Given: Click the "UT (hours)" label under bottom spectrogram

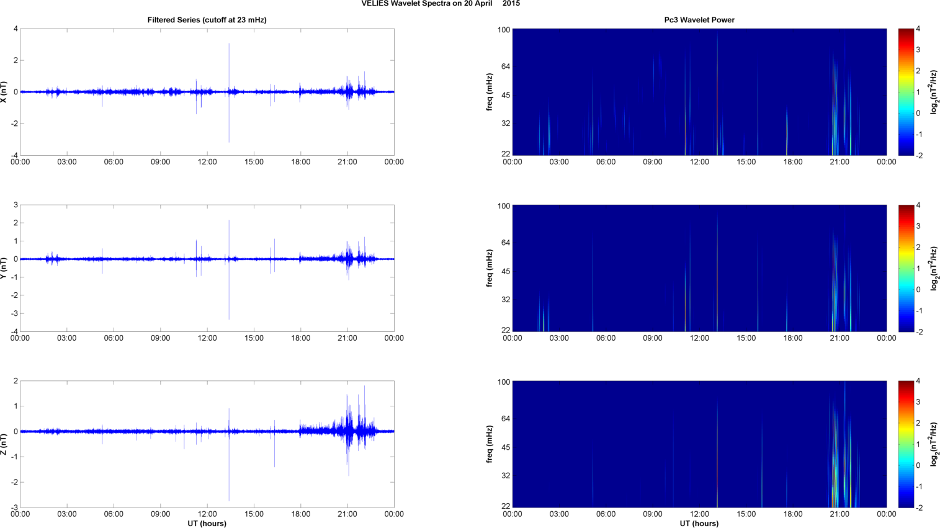Looking at the screenshot, I should coord(699,523).
